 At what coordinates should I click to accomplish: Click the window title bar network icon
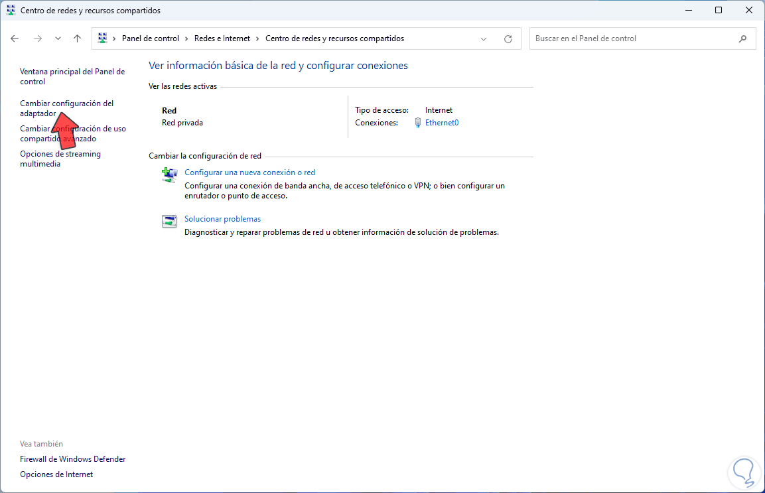coord(11,10)
